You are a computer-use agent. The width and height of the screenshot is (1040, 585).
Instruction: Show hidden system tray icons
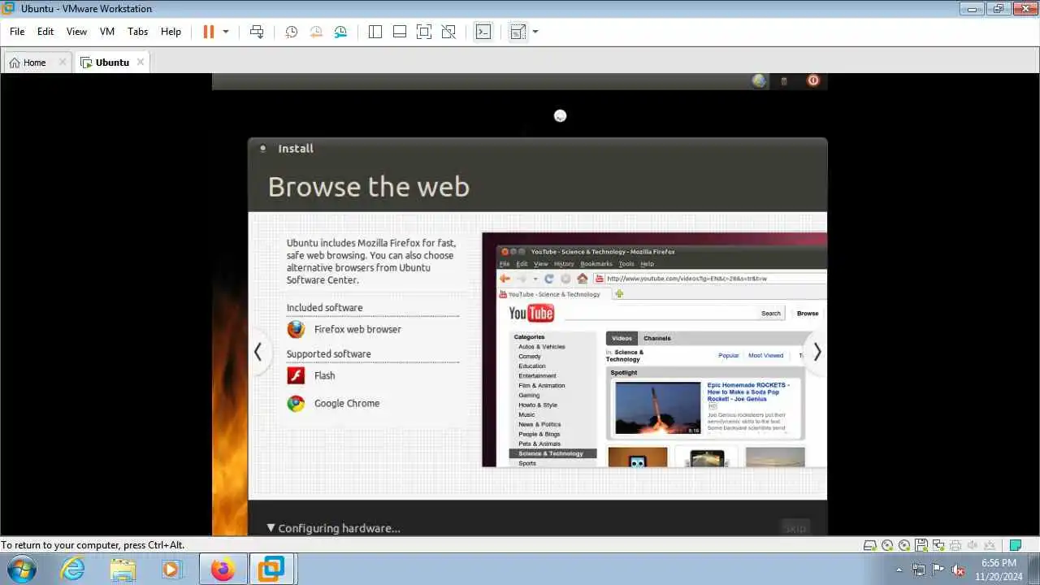(899, 570)
